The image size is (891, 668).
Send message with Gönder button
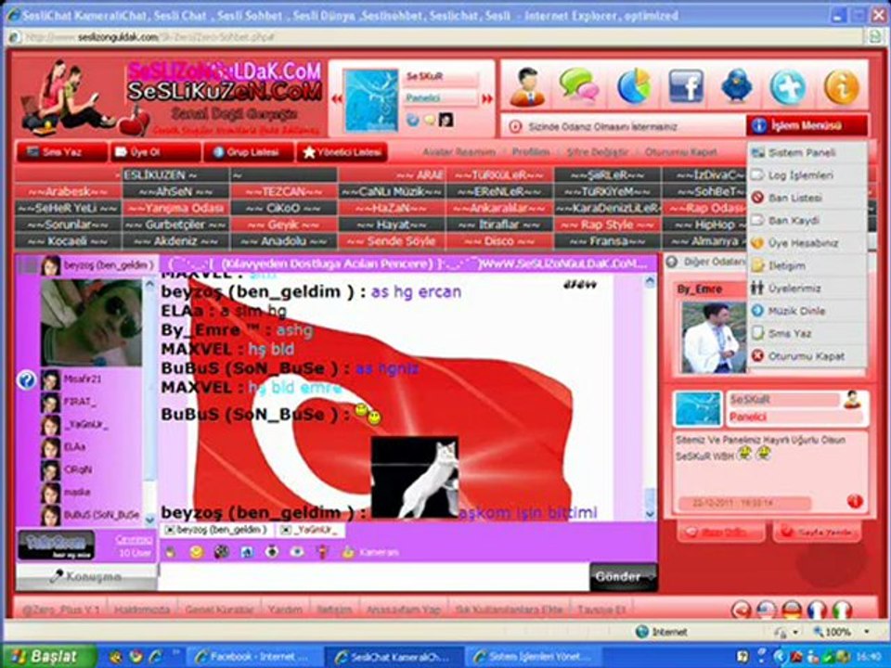click(624, 576)
